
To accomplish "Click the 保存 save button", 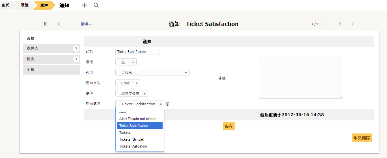I will click(229, 126).
